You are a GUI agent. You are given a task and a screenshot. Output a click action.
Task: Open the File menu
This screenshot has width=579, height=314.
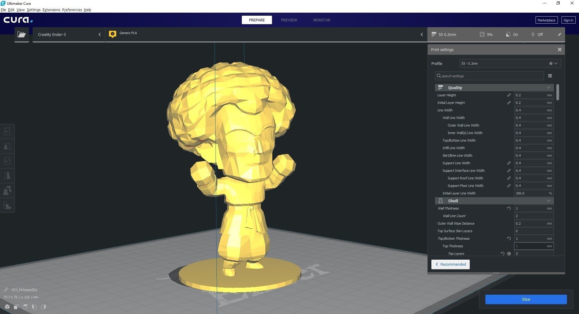click(3, 10)
